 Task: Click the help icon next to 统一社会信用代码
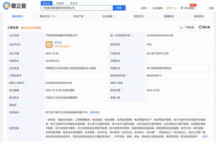tap(132, 36)
